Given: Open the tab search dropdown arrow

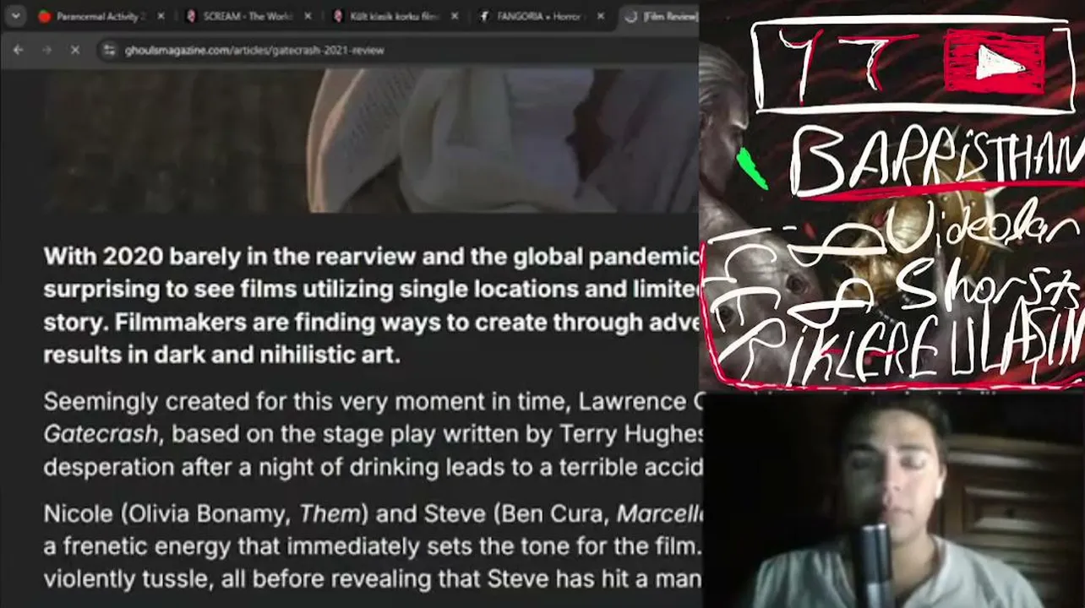Looking at the screenshot, I should [x=14, y=16].
